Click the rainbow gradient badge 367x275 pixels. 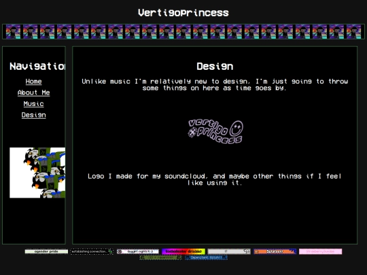[183, 252]
